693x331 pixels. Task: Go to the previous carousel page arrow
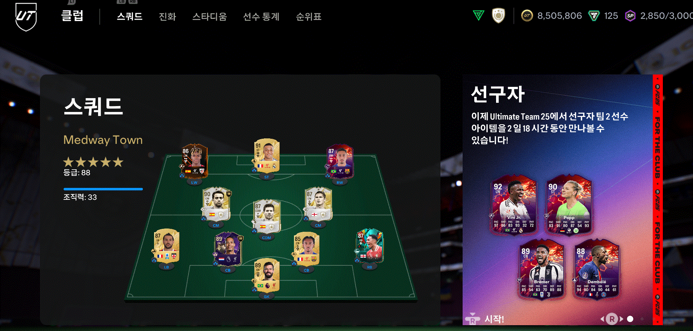602,319
